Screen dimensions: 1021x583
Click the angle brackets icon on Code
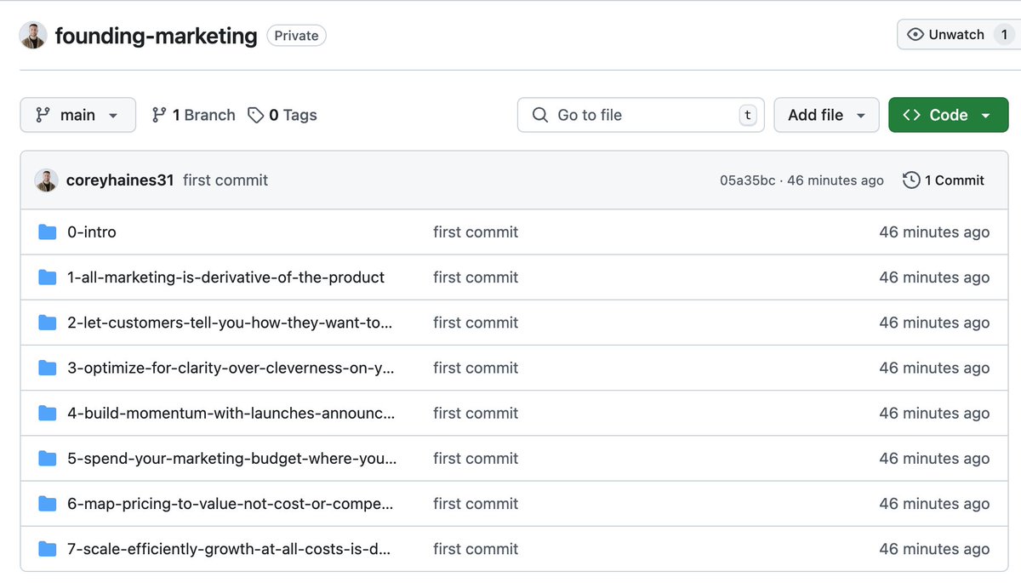coord(911,115)
